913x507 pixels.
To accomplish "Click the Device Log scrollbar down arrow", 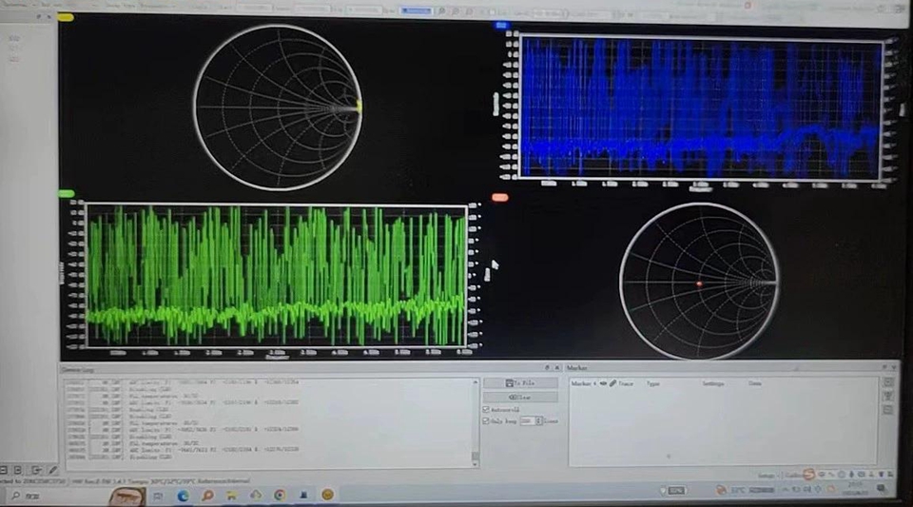I will click(475, 462).
